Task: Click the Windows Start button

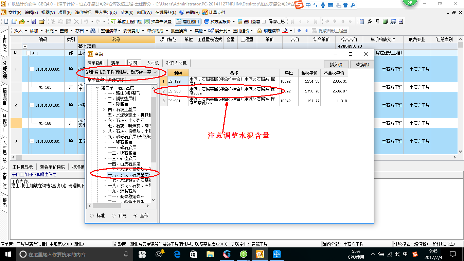Action: tap(8, 254)
